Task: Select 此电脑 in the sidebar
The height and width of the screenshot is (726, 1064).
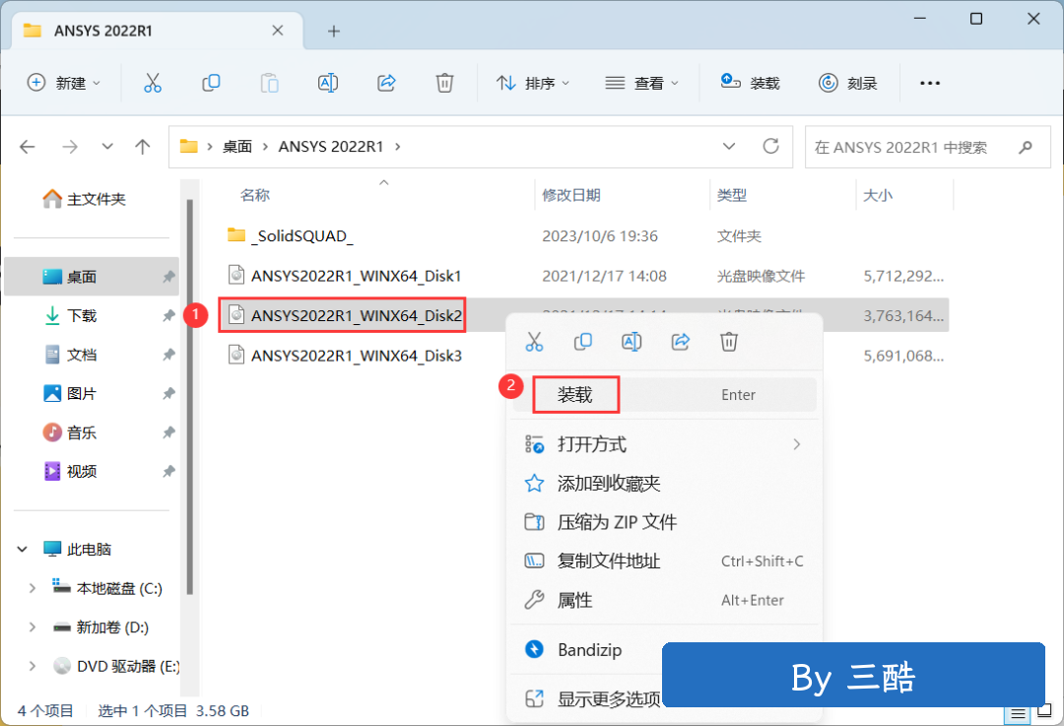Action: point(89,549)
